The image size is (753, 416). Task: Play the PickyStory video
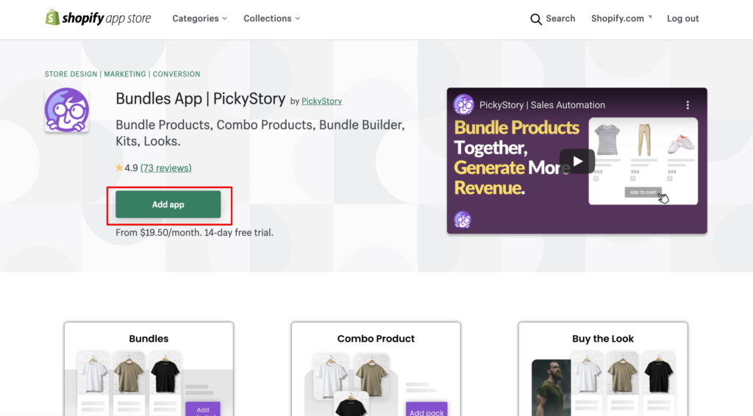577,161
